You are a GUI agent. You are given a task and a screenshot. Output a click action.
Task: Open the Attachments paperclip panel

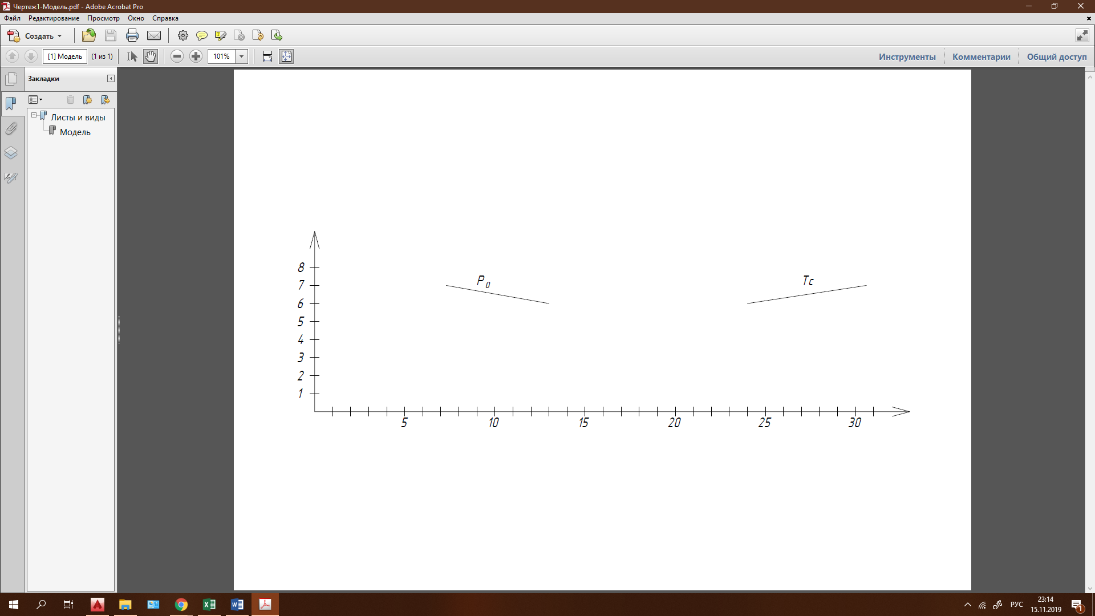point(11,128)
